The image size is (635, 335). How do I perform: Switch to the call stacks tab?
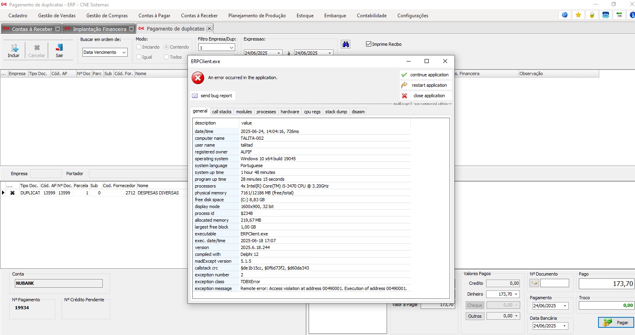tap(222, 112)
